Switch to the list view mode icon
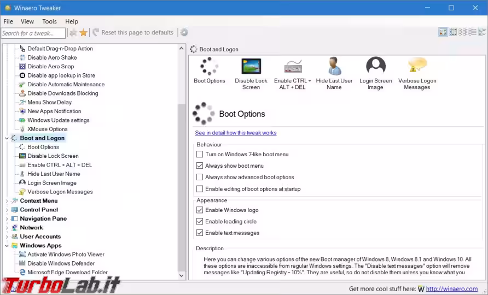488x295 pixels. click(x=473, y=32)
